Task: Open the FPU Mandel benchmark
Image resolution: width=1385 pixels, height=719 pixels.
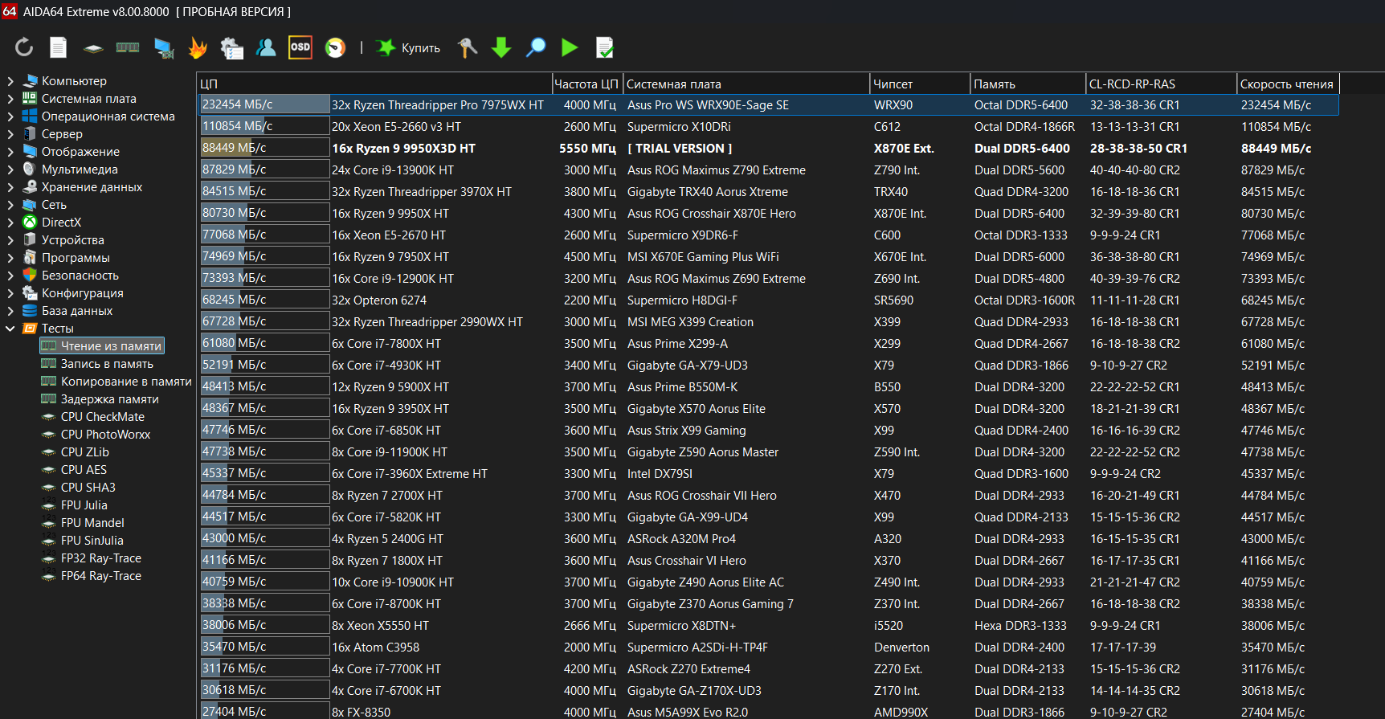Action: [x=83, y=523]
